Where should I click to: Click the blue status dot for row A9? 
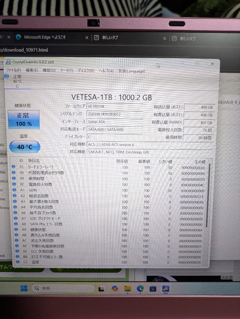pos(16,229)
